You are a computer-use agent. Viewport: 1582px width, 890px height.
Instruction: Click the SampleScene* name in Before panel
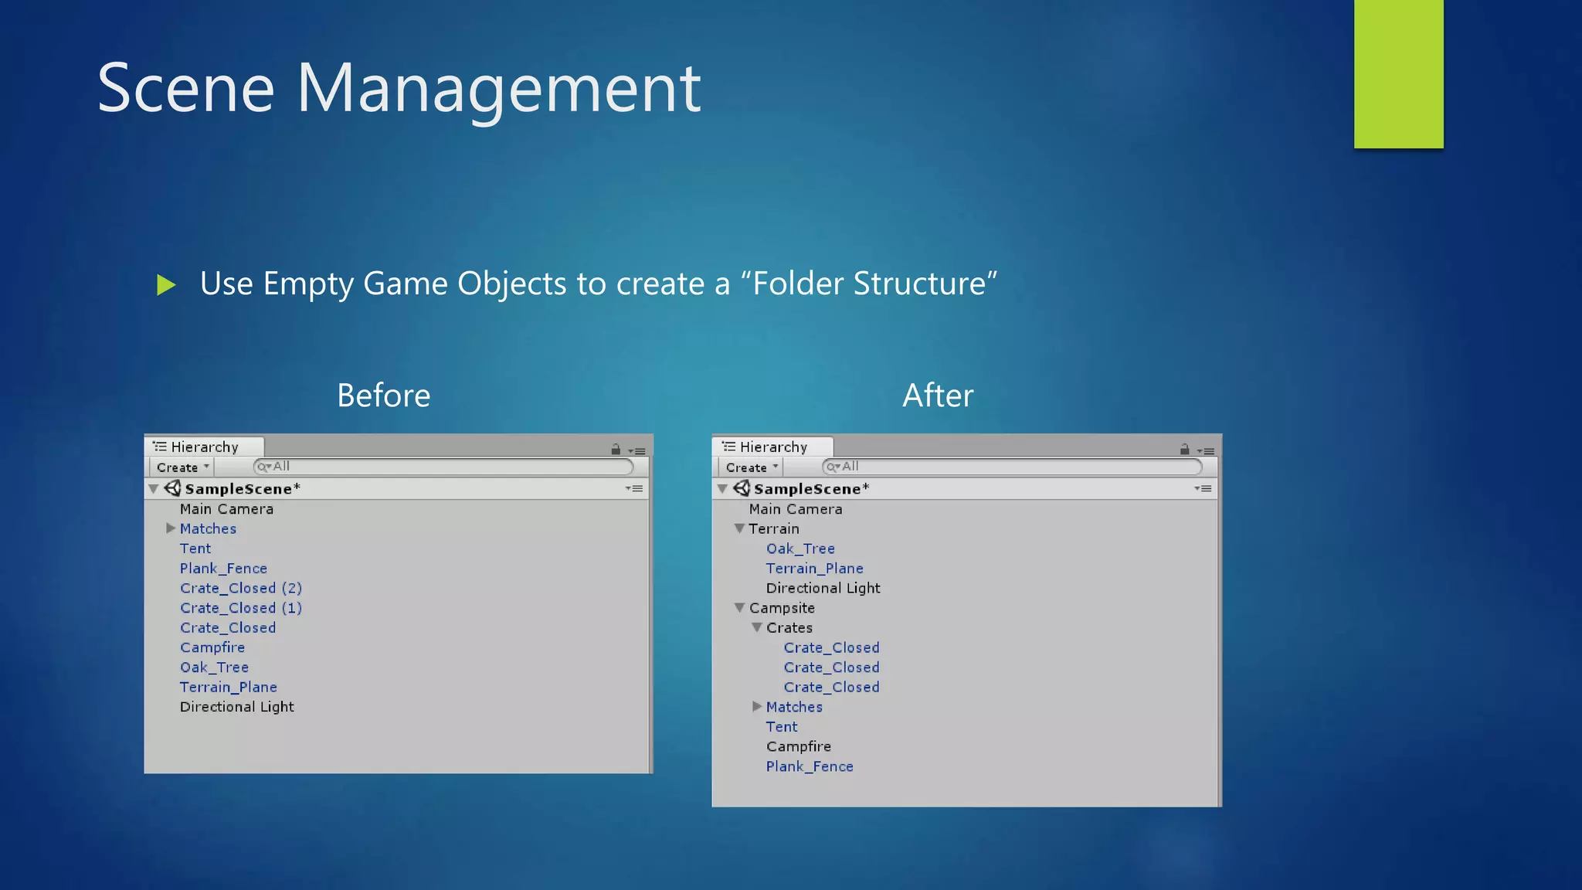click(x=243, y=489)
